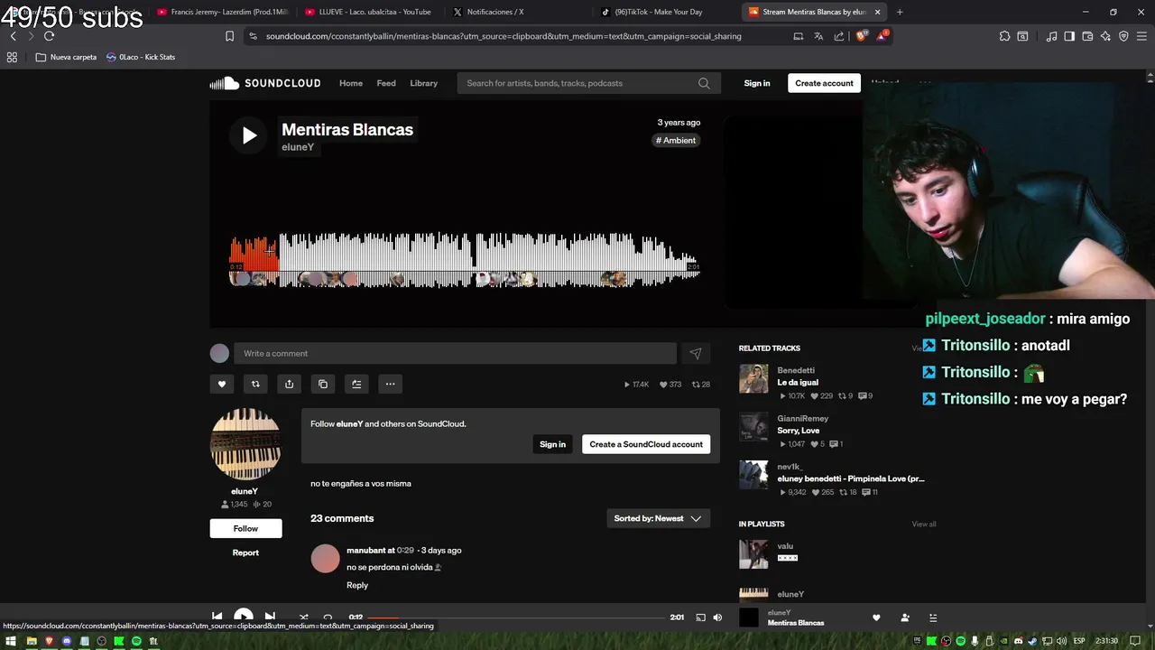Focus the SoundCloud search box
The image size is (1155, 650).
pos(589,83)
